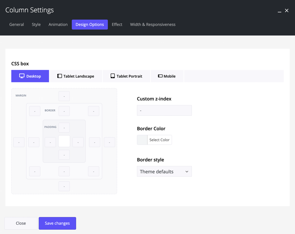The height and width of the screenshot is (234, 295).
Task: Open the Style tab
Action: click(x=36, y=25)
